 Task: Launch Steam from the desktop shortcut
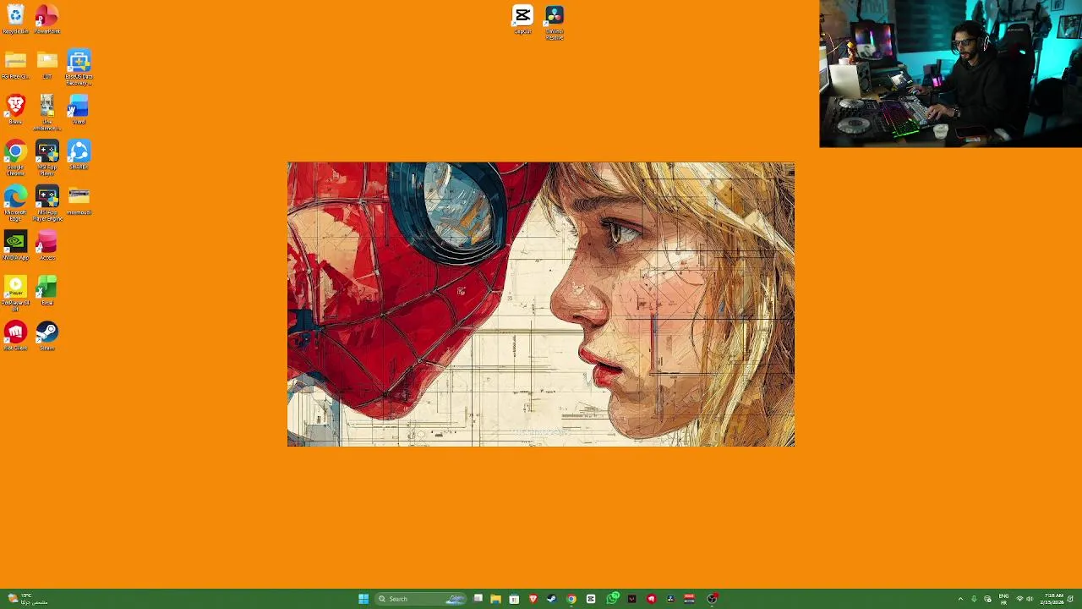(x=47, y=337)
